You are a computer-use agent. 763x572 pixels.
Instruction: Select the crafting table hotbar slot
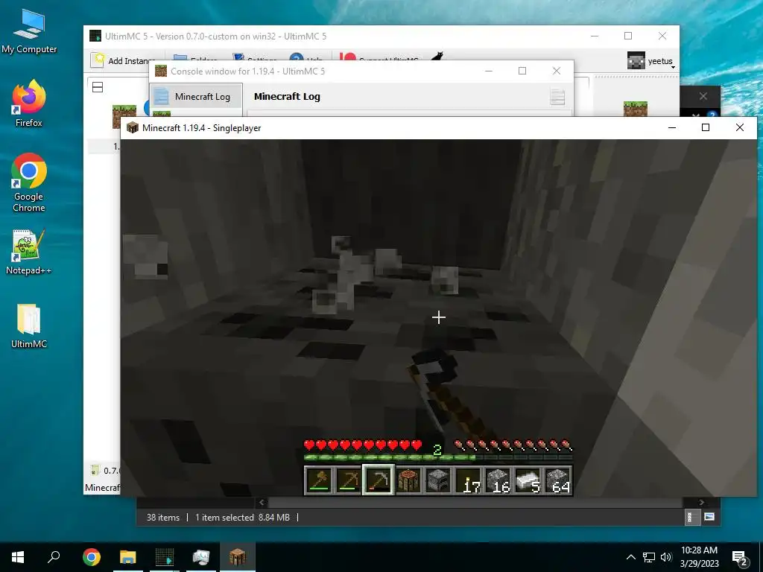(409, 480)
